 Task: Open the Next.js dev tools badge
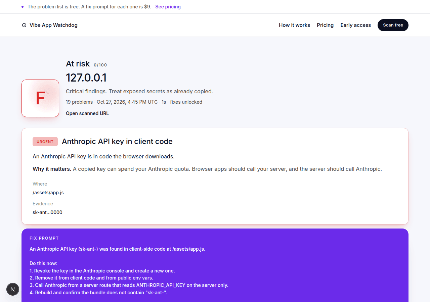[13, 289]
